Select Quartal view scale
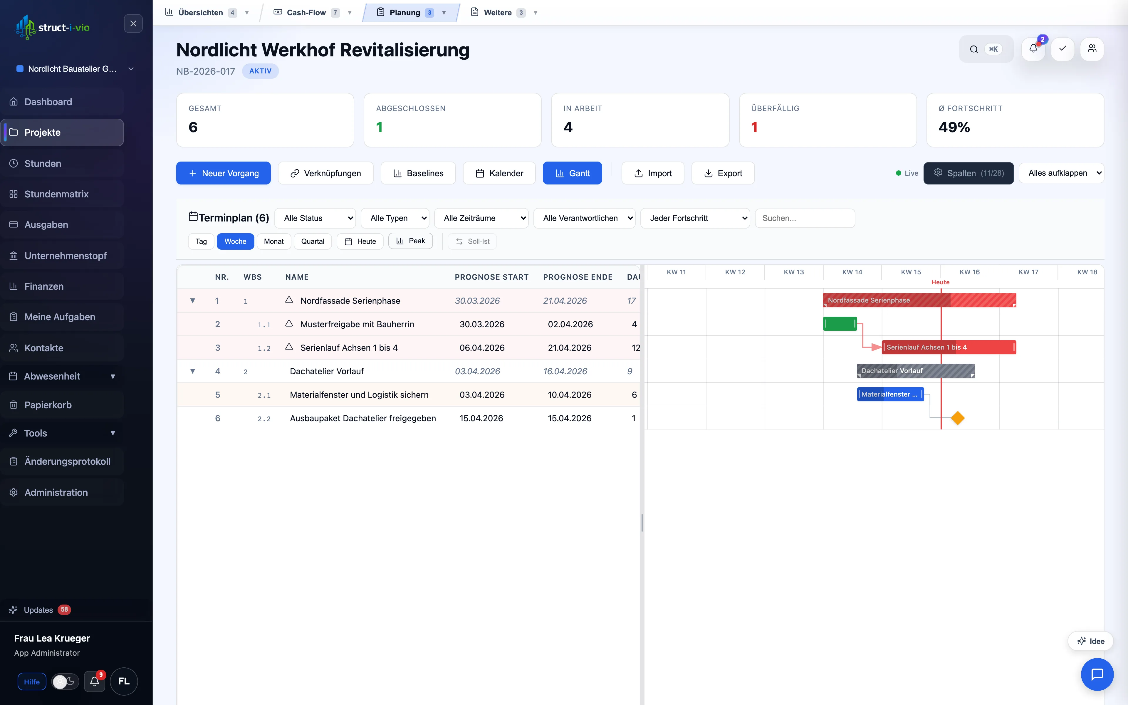 point(312,241)
